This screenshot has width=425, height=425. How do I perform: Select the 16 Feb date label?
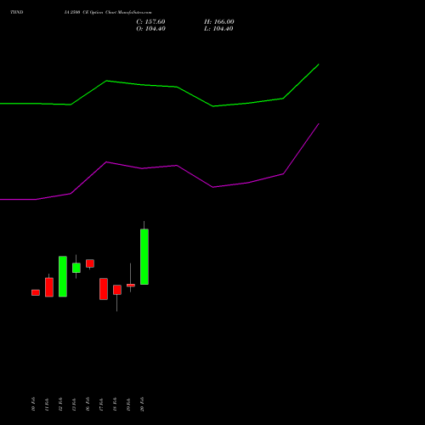(x=88, y=404)
